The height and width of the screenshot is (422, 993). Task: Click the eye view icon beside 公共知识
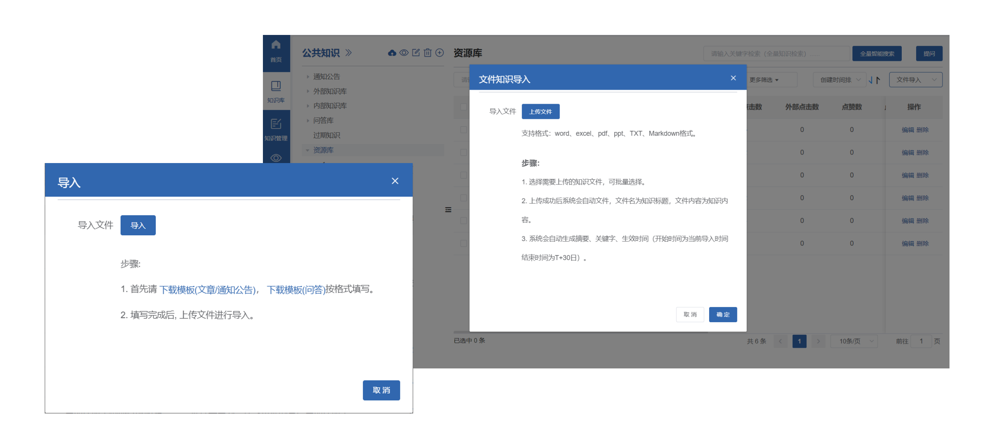pyautogui.click(x=404, y=53)
